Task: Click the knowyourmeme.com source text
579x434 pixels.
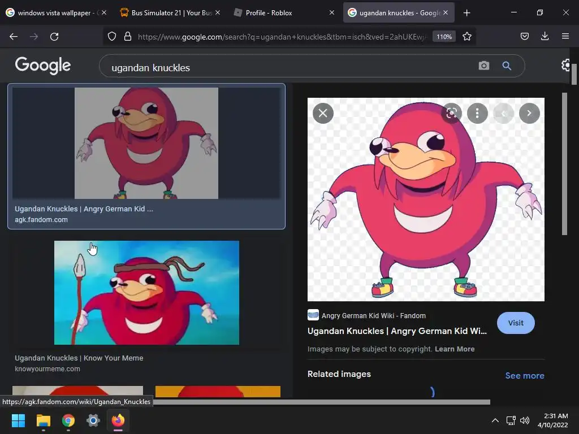Action: [47, 368]
